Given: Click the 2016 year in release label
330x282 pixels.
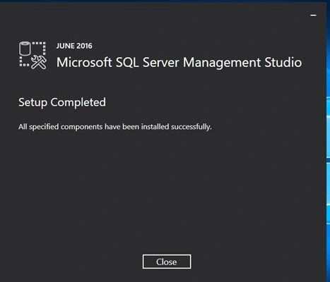Looking at the screenshot, I should point(85,46).
